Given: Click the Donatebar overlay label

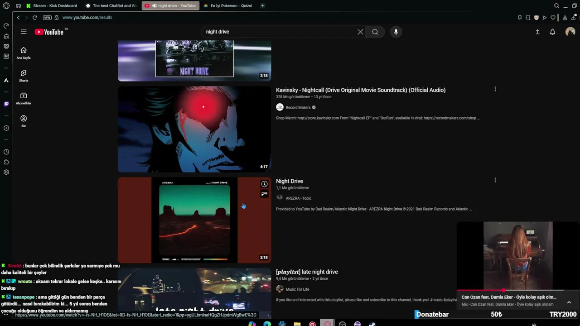Looking at the screenshot, I should (x=432, y=314).
